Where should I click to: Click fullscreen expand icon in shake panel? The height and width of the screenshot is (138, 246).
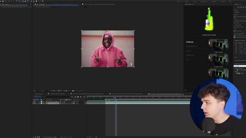click(185, 90)
